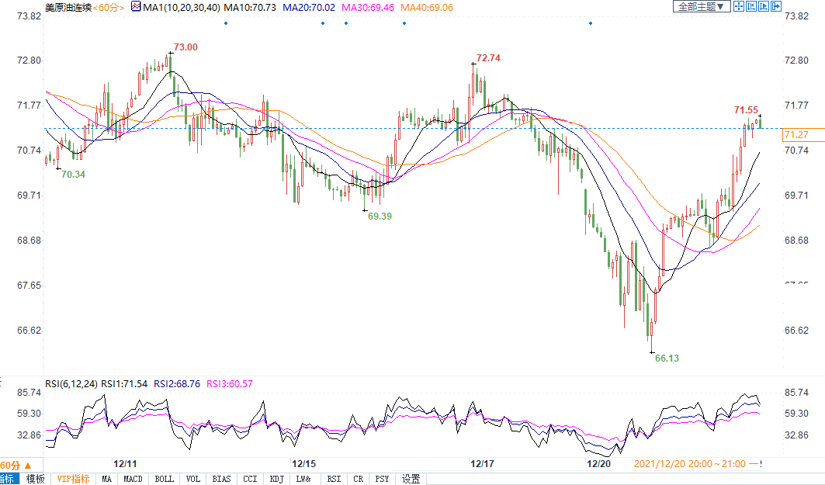Select the BOLL indicator tab
825x485 pixels.
click(164, 479)
